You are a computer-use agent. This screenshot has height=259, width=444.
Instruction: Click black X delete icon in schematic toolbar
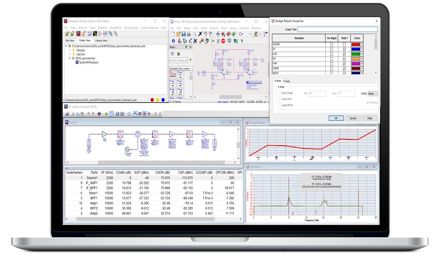(x=200, y=34)
